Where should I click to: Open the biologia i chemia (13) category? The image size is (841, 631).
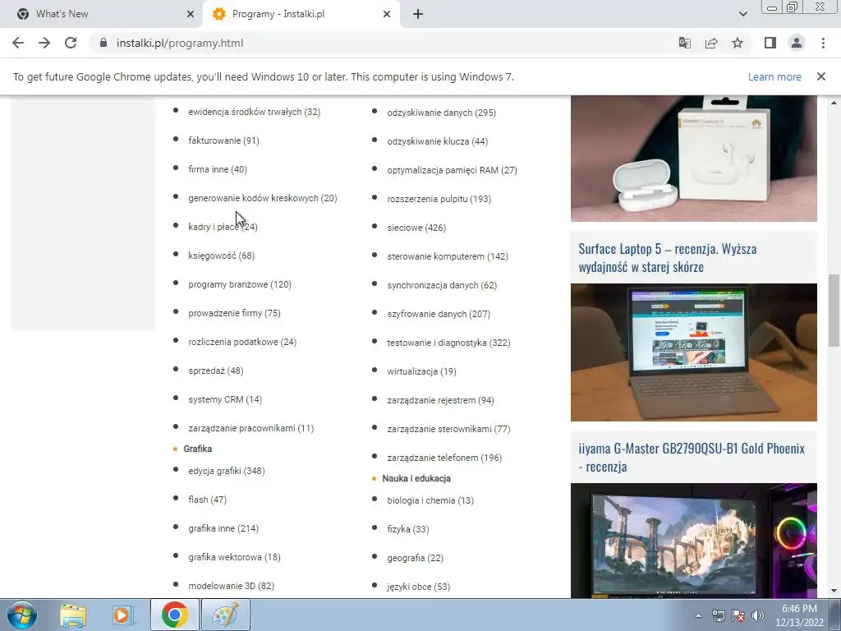click(430, 500)
